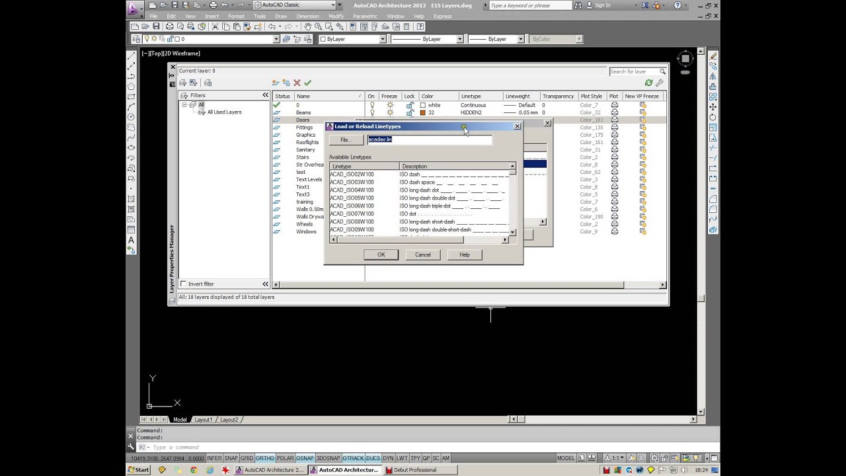
Task: Click the white color swatch for layer 0
Action: click(x=423, y=105)
